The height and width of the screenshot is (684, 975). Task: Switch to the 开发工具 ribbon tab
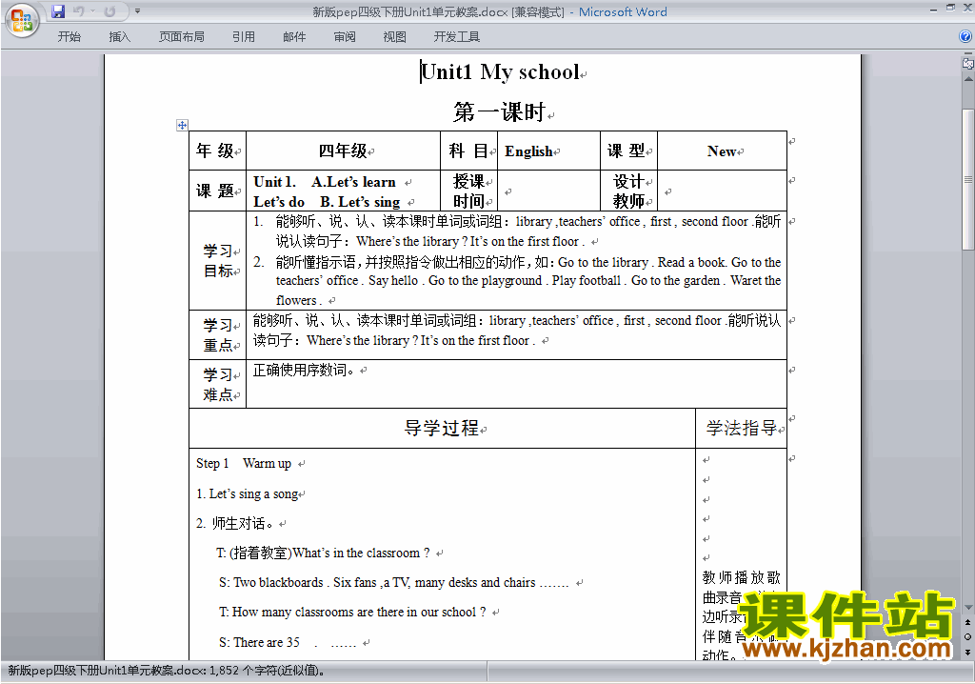click(x=457, y=37)
